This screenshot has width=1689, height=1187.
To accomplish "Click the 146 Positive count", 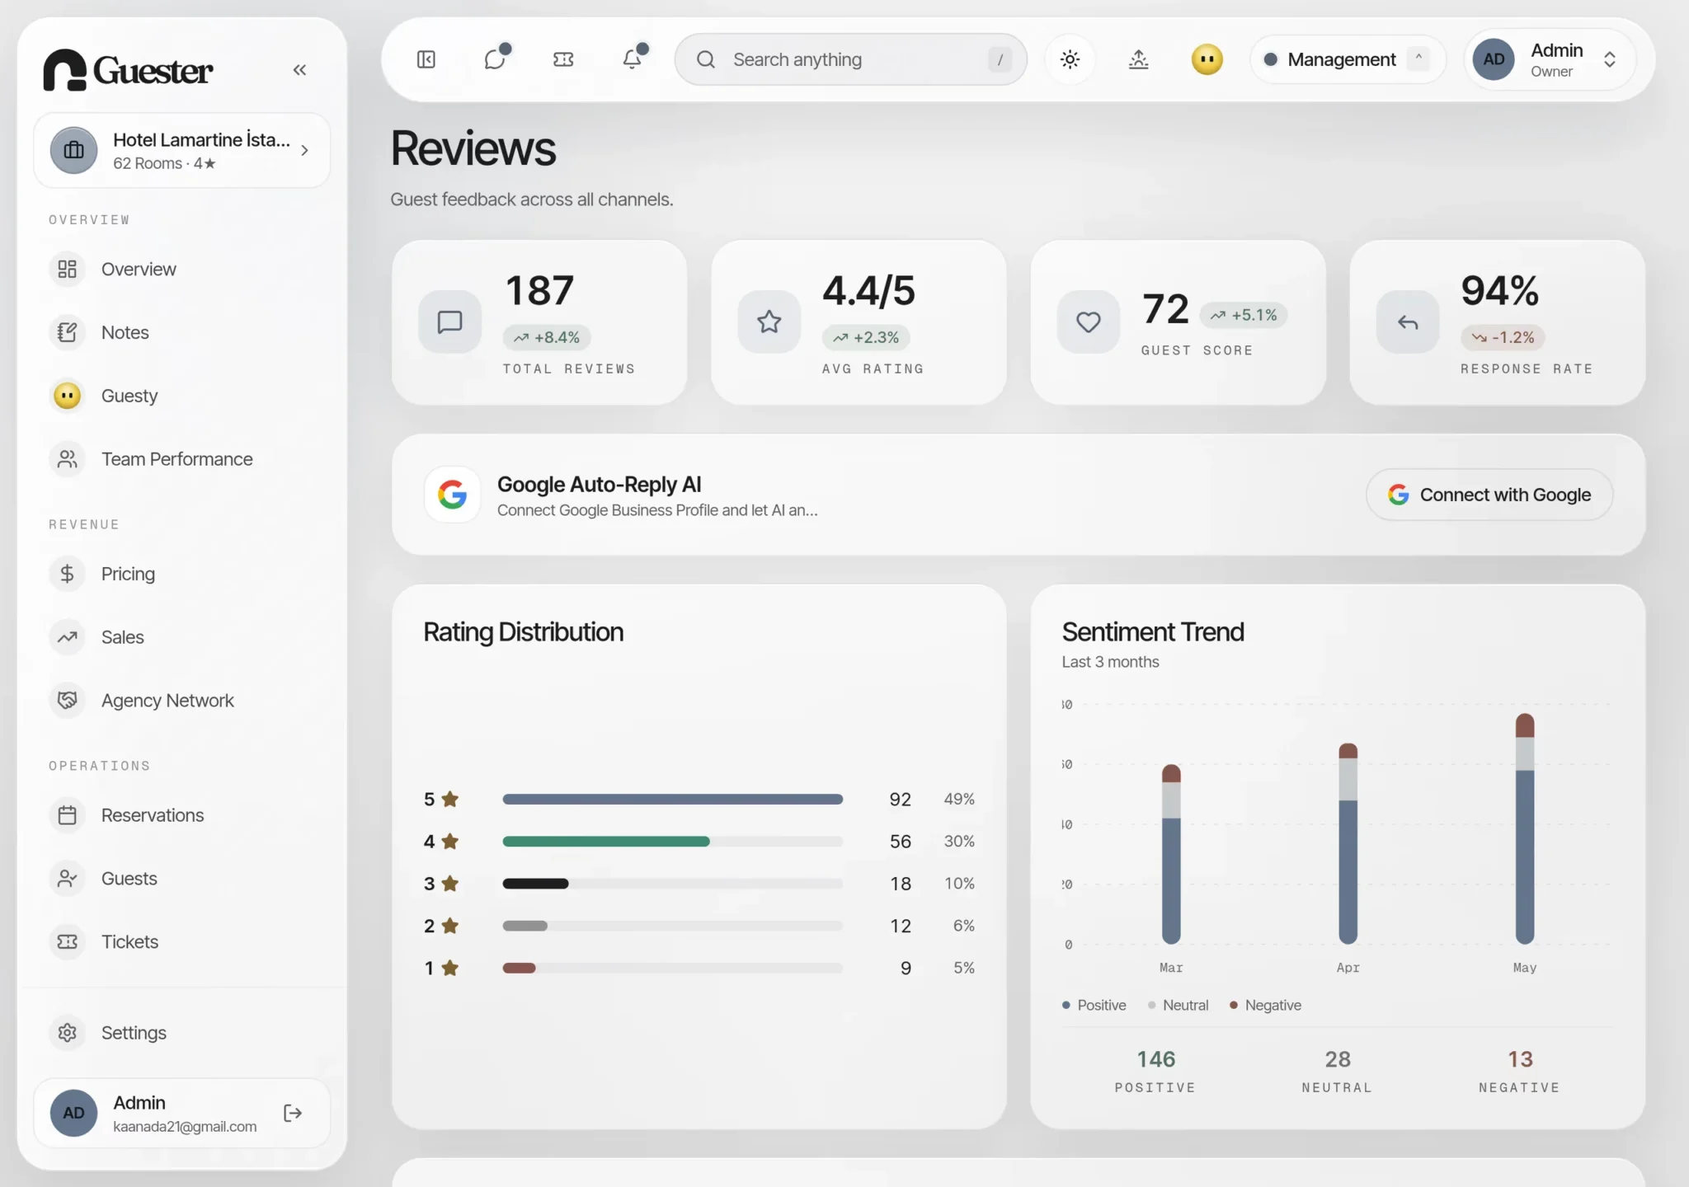I will (1155, 1059).
